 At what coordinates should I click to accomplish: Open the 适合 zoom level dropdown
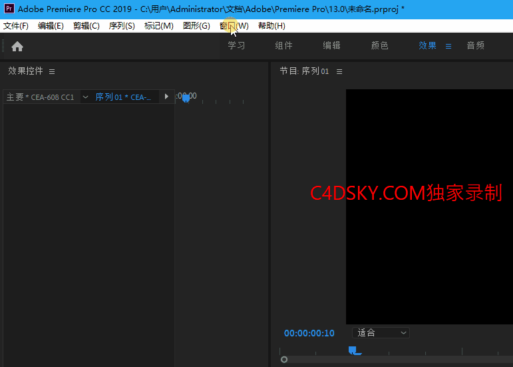381,333
